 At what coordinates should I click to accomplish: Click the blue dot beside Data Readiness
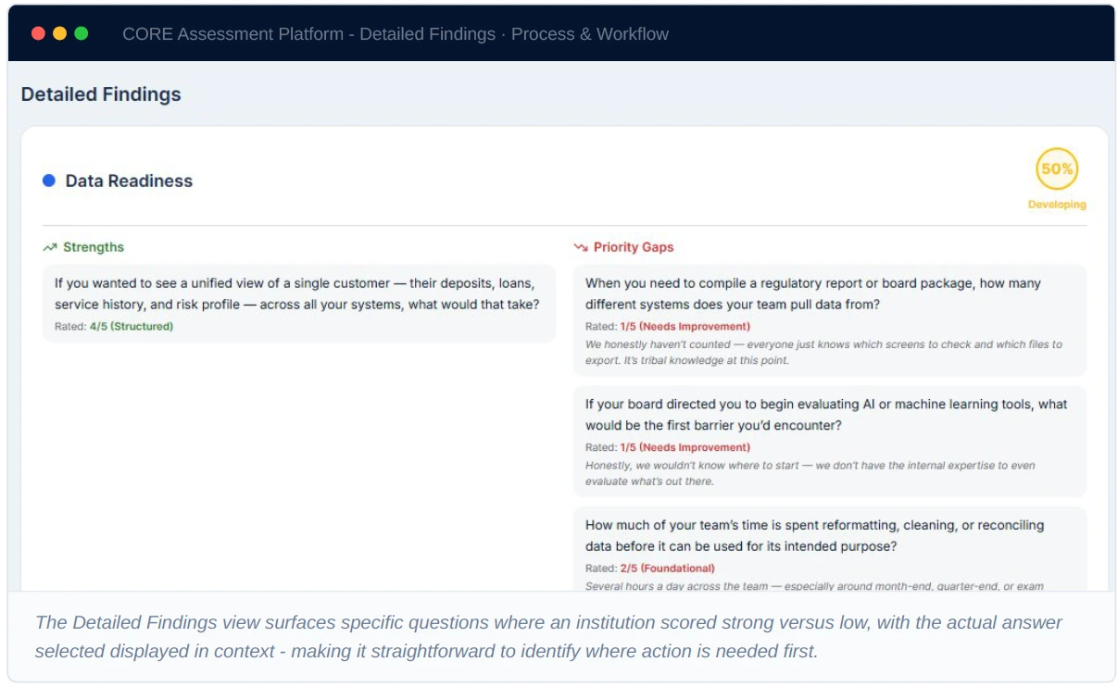(x=49, y=181)
